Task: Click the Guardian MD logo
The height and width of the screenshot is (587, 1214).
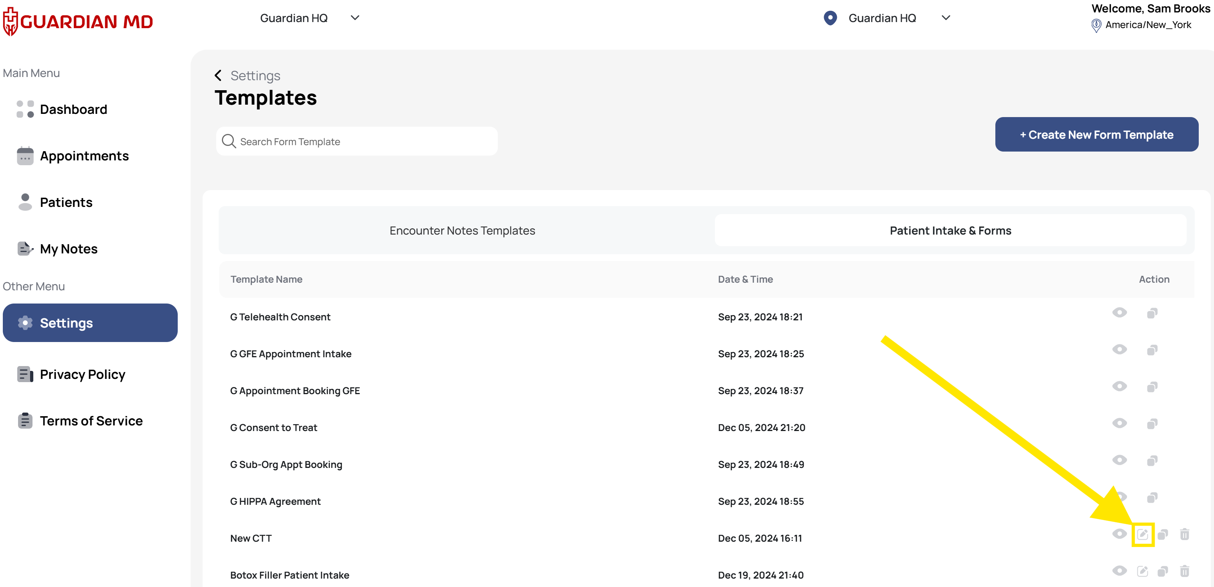Action: (x=78, y=21)
